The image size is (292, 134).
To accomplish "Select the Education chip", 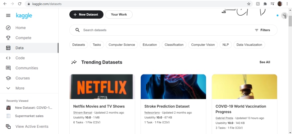I will (x=150, y=45).
